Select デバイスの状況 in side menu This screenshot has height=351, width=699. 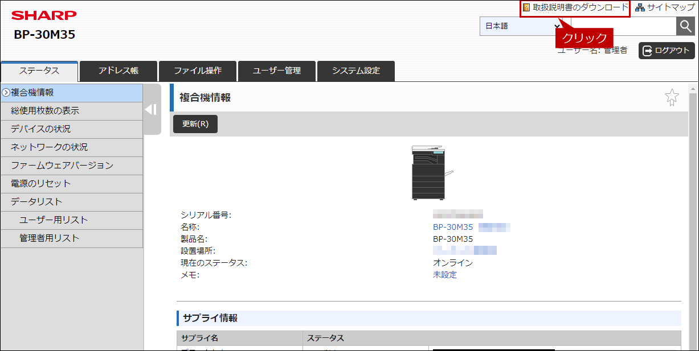pyautogui.click(x=71, y=129)
